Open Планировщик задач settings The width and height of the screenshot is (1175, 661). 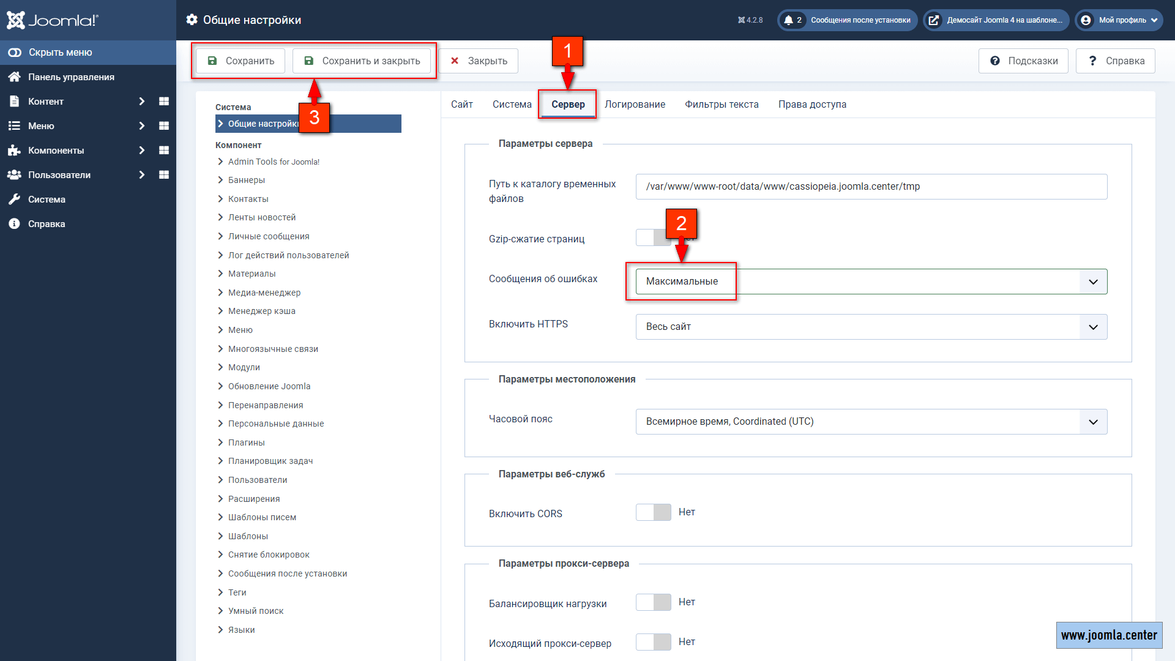[270, 461]
